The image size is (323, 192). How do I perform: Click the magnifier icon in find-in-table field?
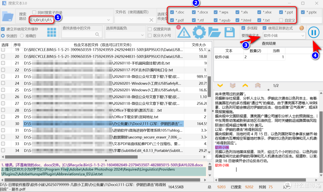(x=97, y=34)
